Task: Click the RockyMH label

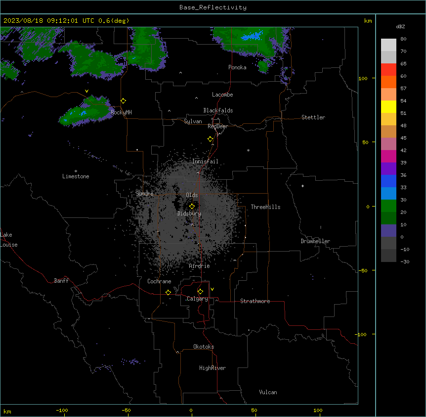Action: click(121, 112)
